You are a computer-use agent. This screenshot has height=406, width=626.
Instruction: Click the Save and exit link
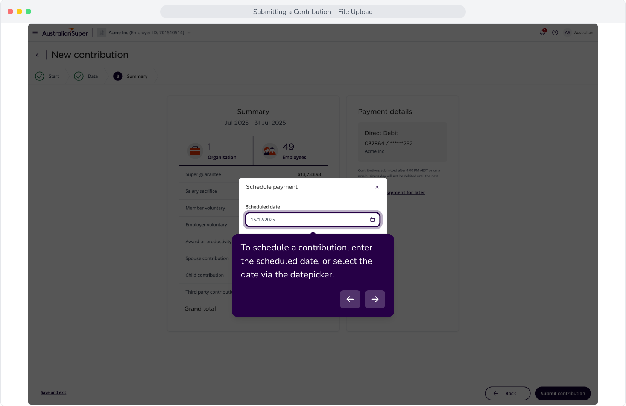(x=53, y=392)
